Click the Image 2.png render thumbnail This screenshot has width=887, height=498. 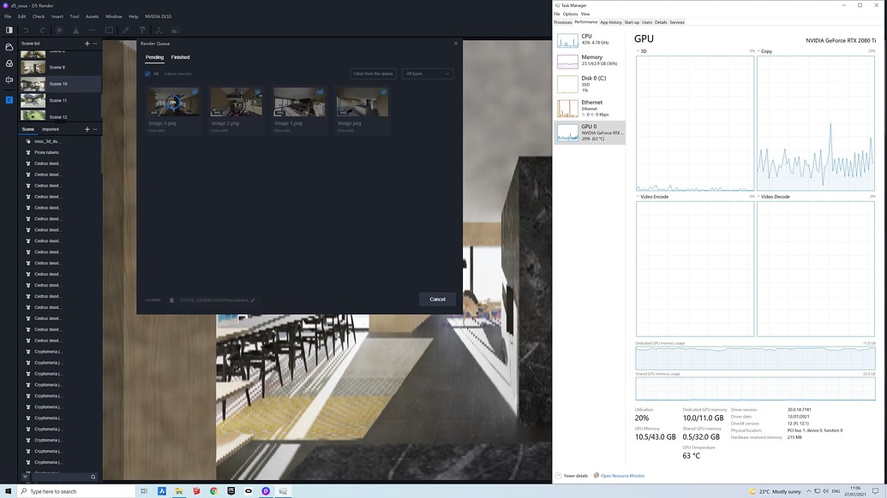pyautogui.click(x=236, y=102)
